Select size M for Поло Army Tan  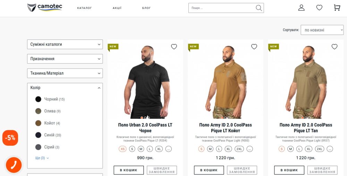[290, 149]
